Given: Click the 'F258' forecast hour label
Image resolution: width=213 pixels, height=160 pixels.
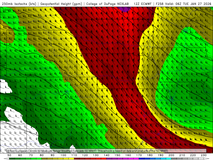Looking at the screenshot, I should (160, 4).
